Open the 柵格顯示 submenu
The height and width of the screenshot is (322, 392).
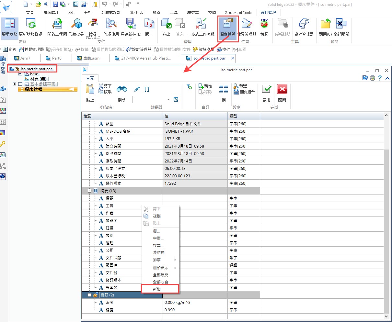[x=160, y=268]
